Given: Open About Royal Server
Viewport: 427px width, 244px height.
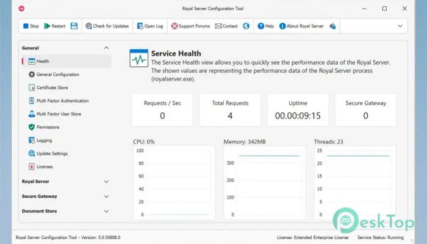Looking at the screenshot, I should pyautogui.click(x=301, y=26).
